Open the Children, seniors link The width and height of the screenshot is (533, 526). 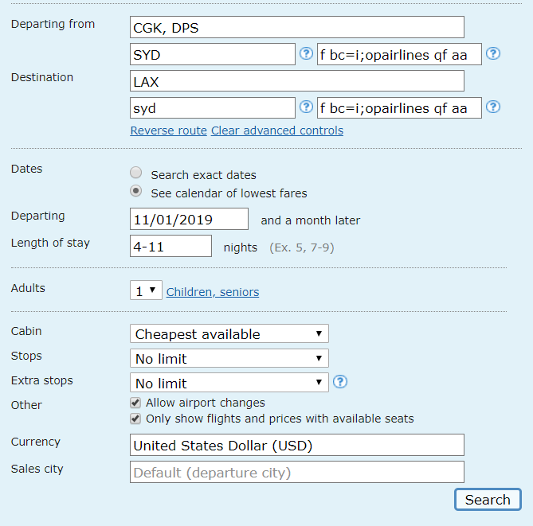coord(213,292)
